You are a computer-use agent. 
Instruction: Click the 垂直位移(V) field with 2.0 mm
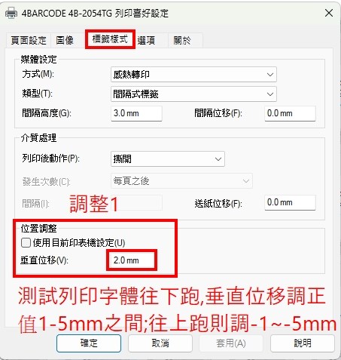132,260
